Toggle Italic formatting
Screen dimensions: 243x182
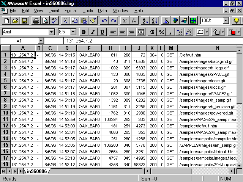click(x=92, y=32)
